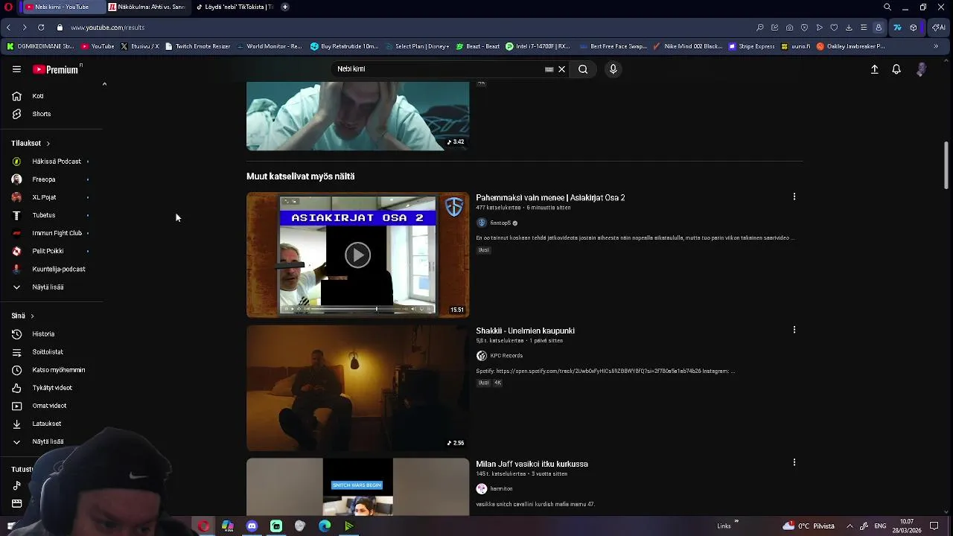Expand the Sinä section header
The width and height of the screenshot is (953, 536).
coord(22,316)
